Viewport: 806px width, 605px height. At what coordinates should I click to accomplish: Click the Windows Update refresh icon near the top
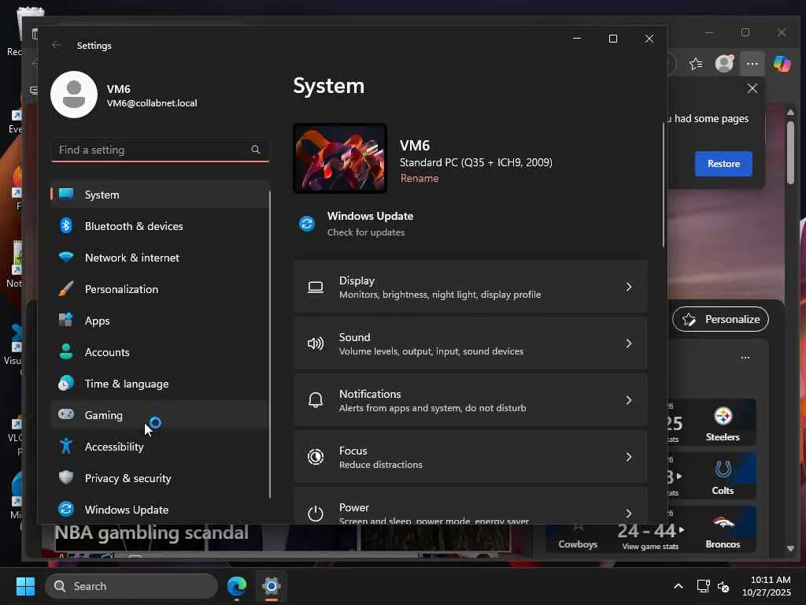308,224
